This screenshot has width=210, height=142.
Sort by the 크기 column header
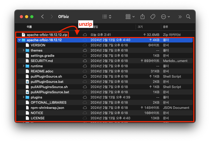click(140, 27)
